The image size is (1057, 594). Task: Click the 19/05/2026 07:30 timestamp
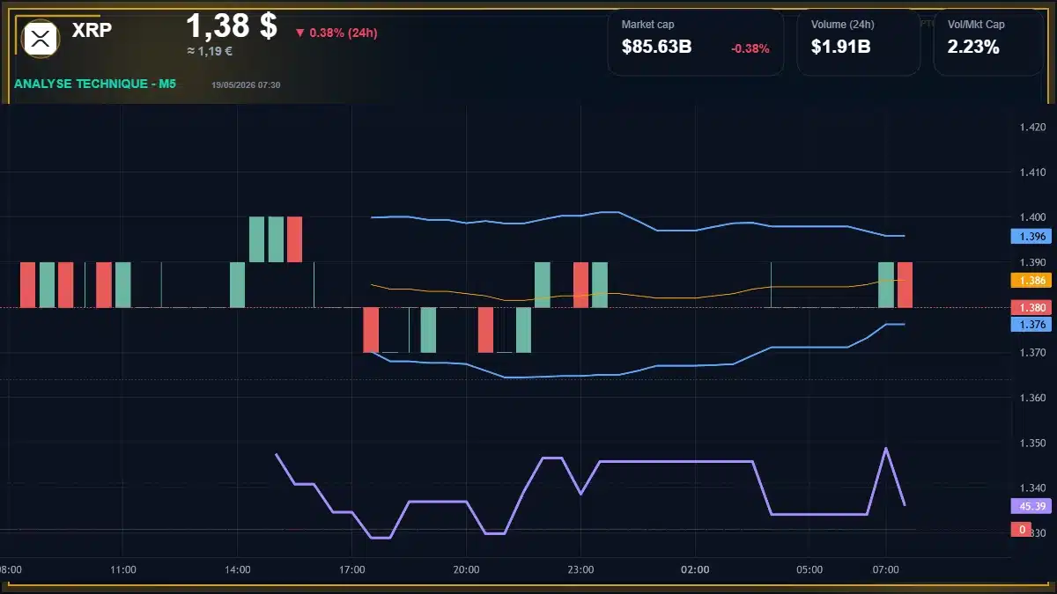click(x=246, y=84)
